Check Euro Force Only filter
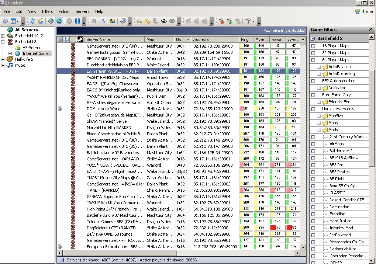The image size is (376, 264). [x=313, y=95]
